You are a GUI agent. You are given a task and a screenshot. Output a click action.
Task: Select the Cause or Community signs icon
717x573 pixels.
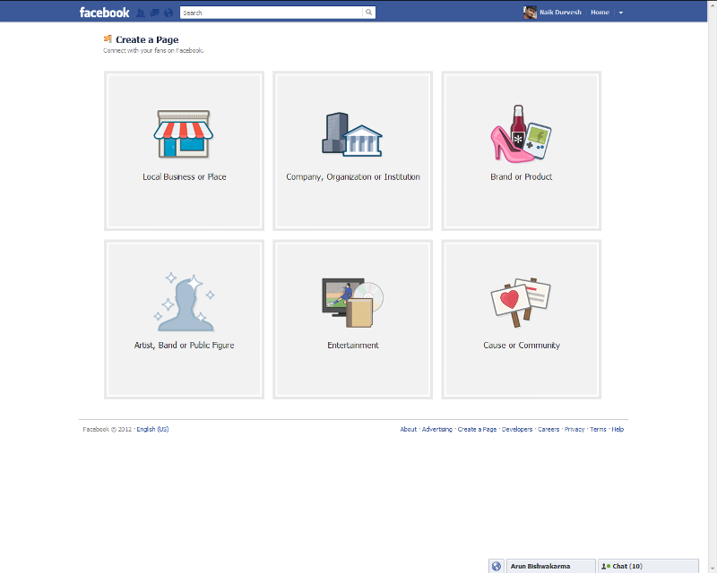(521, 302)
